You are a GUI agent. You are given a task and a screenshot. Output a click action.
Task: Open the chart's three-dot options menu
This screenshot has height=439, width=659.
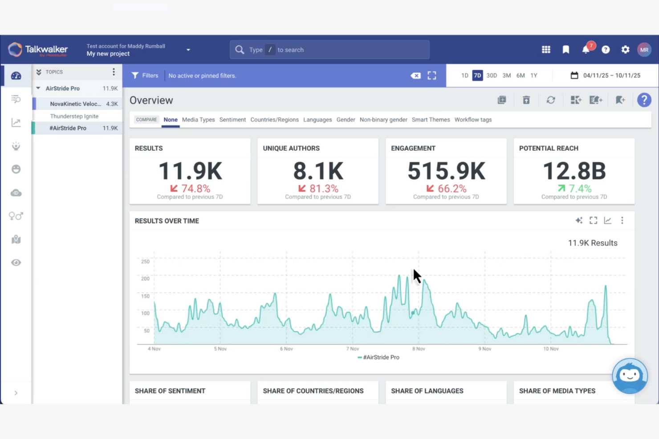(x=622, y=220)
